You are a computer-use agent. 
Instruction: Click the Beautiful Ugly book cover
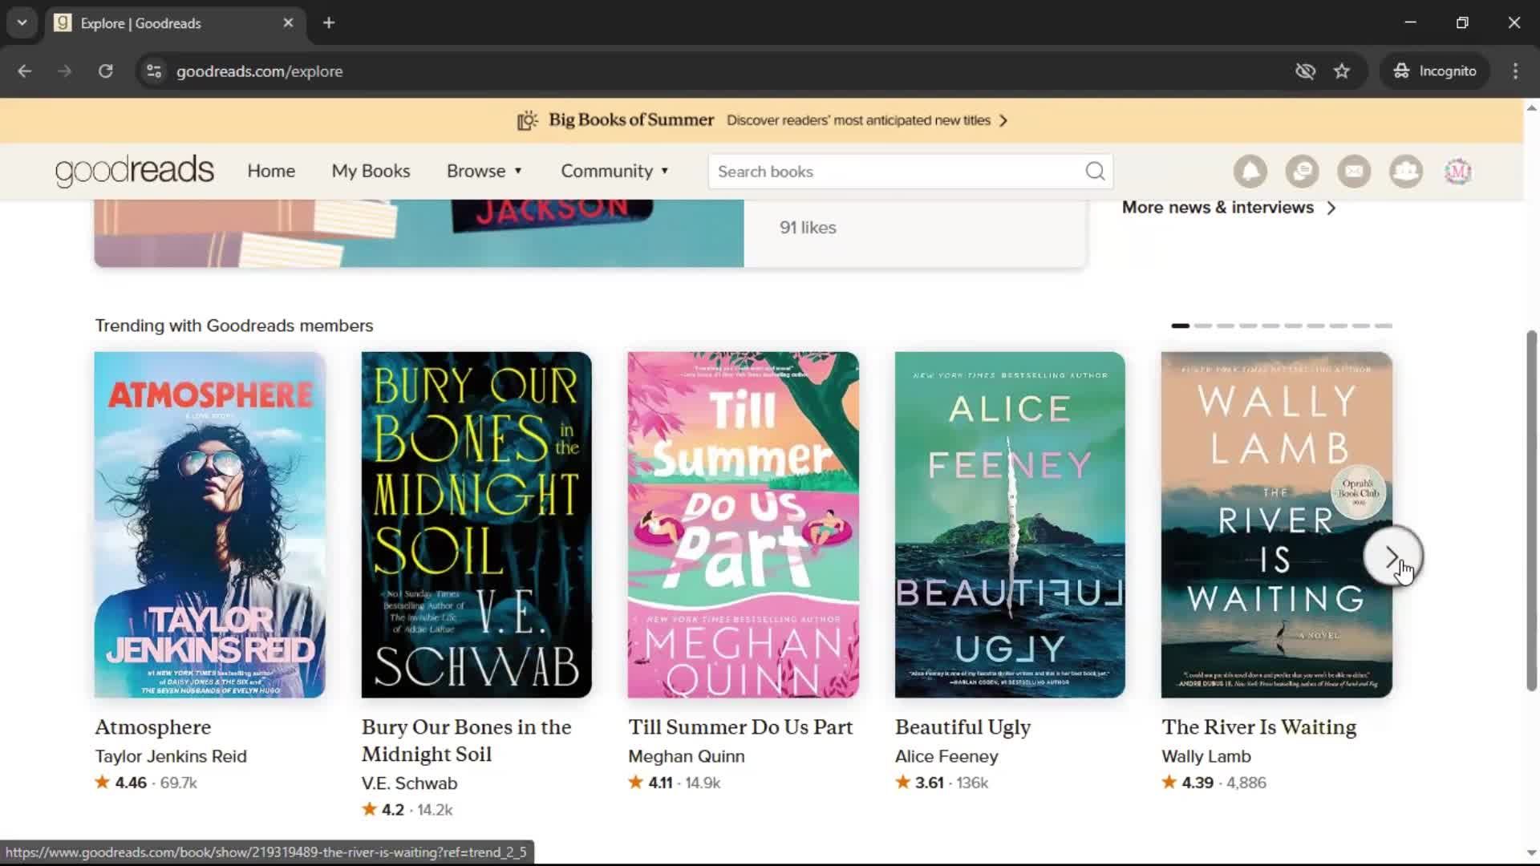click(1010, 524)
